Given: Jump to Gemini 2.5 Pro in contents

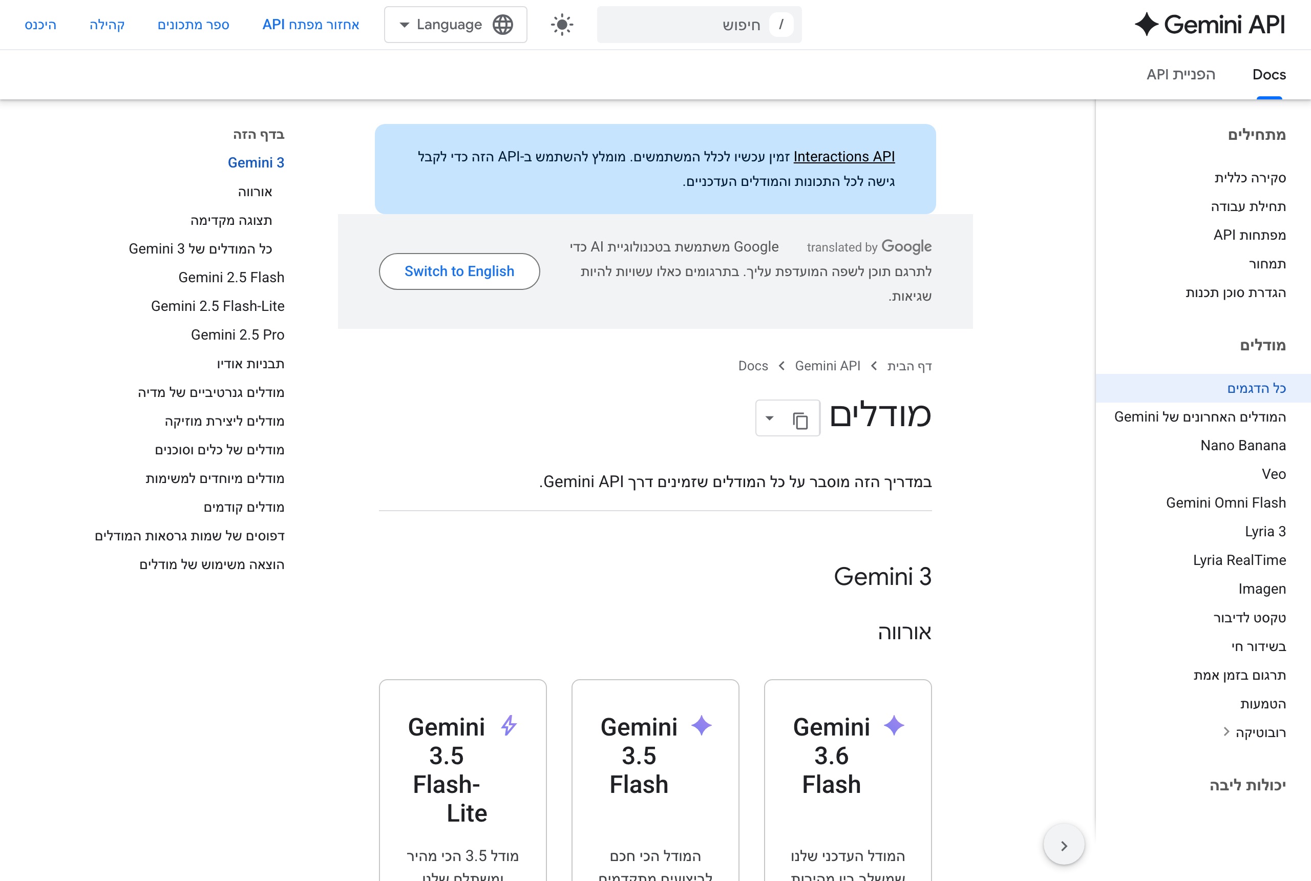Looking at the screenshot, I should click(x=237, y=335).
